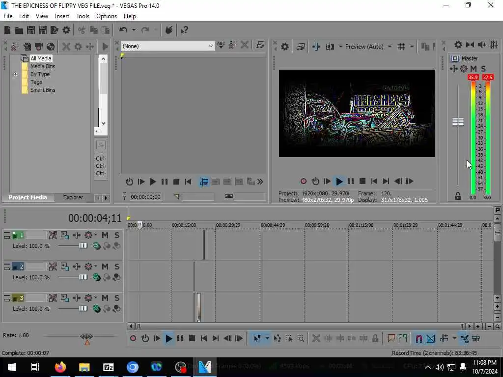503x377 pixels.
Task: Click the Record button in timeline transport
Action: coord(133,339)
